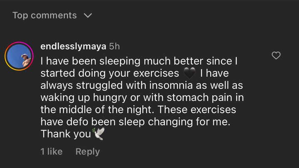View who liked via 1 like
Viewport: 299px width, 168px height.
click(x=51, y=151)
